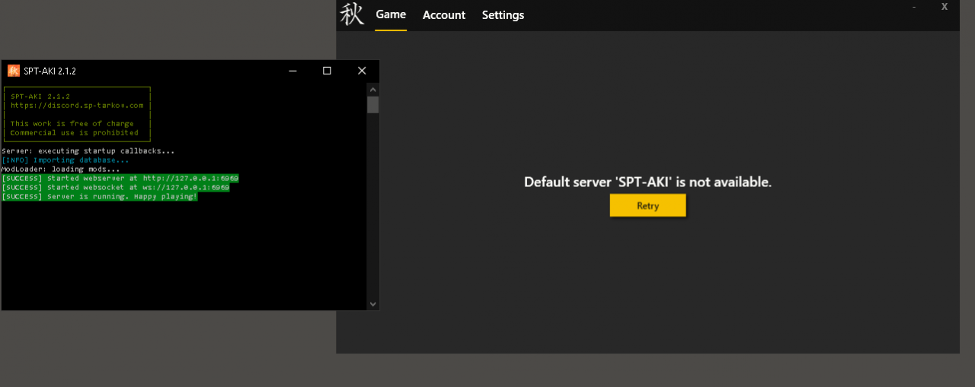
Task: Click the 'This work is free of charge' text
Action: (x=72, y=124)
